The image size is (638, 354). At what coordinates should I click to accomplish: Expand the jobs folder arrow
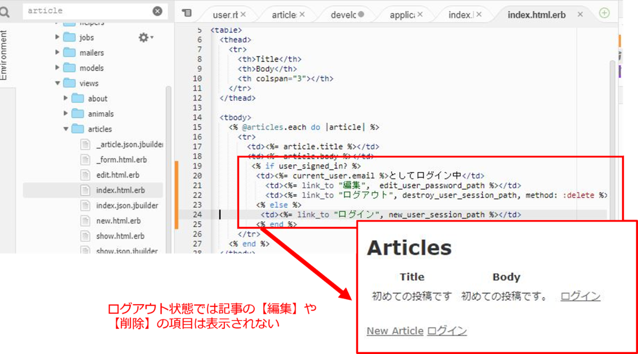point(57,37)
